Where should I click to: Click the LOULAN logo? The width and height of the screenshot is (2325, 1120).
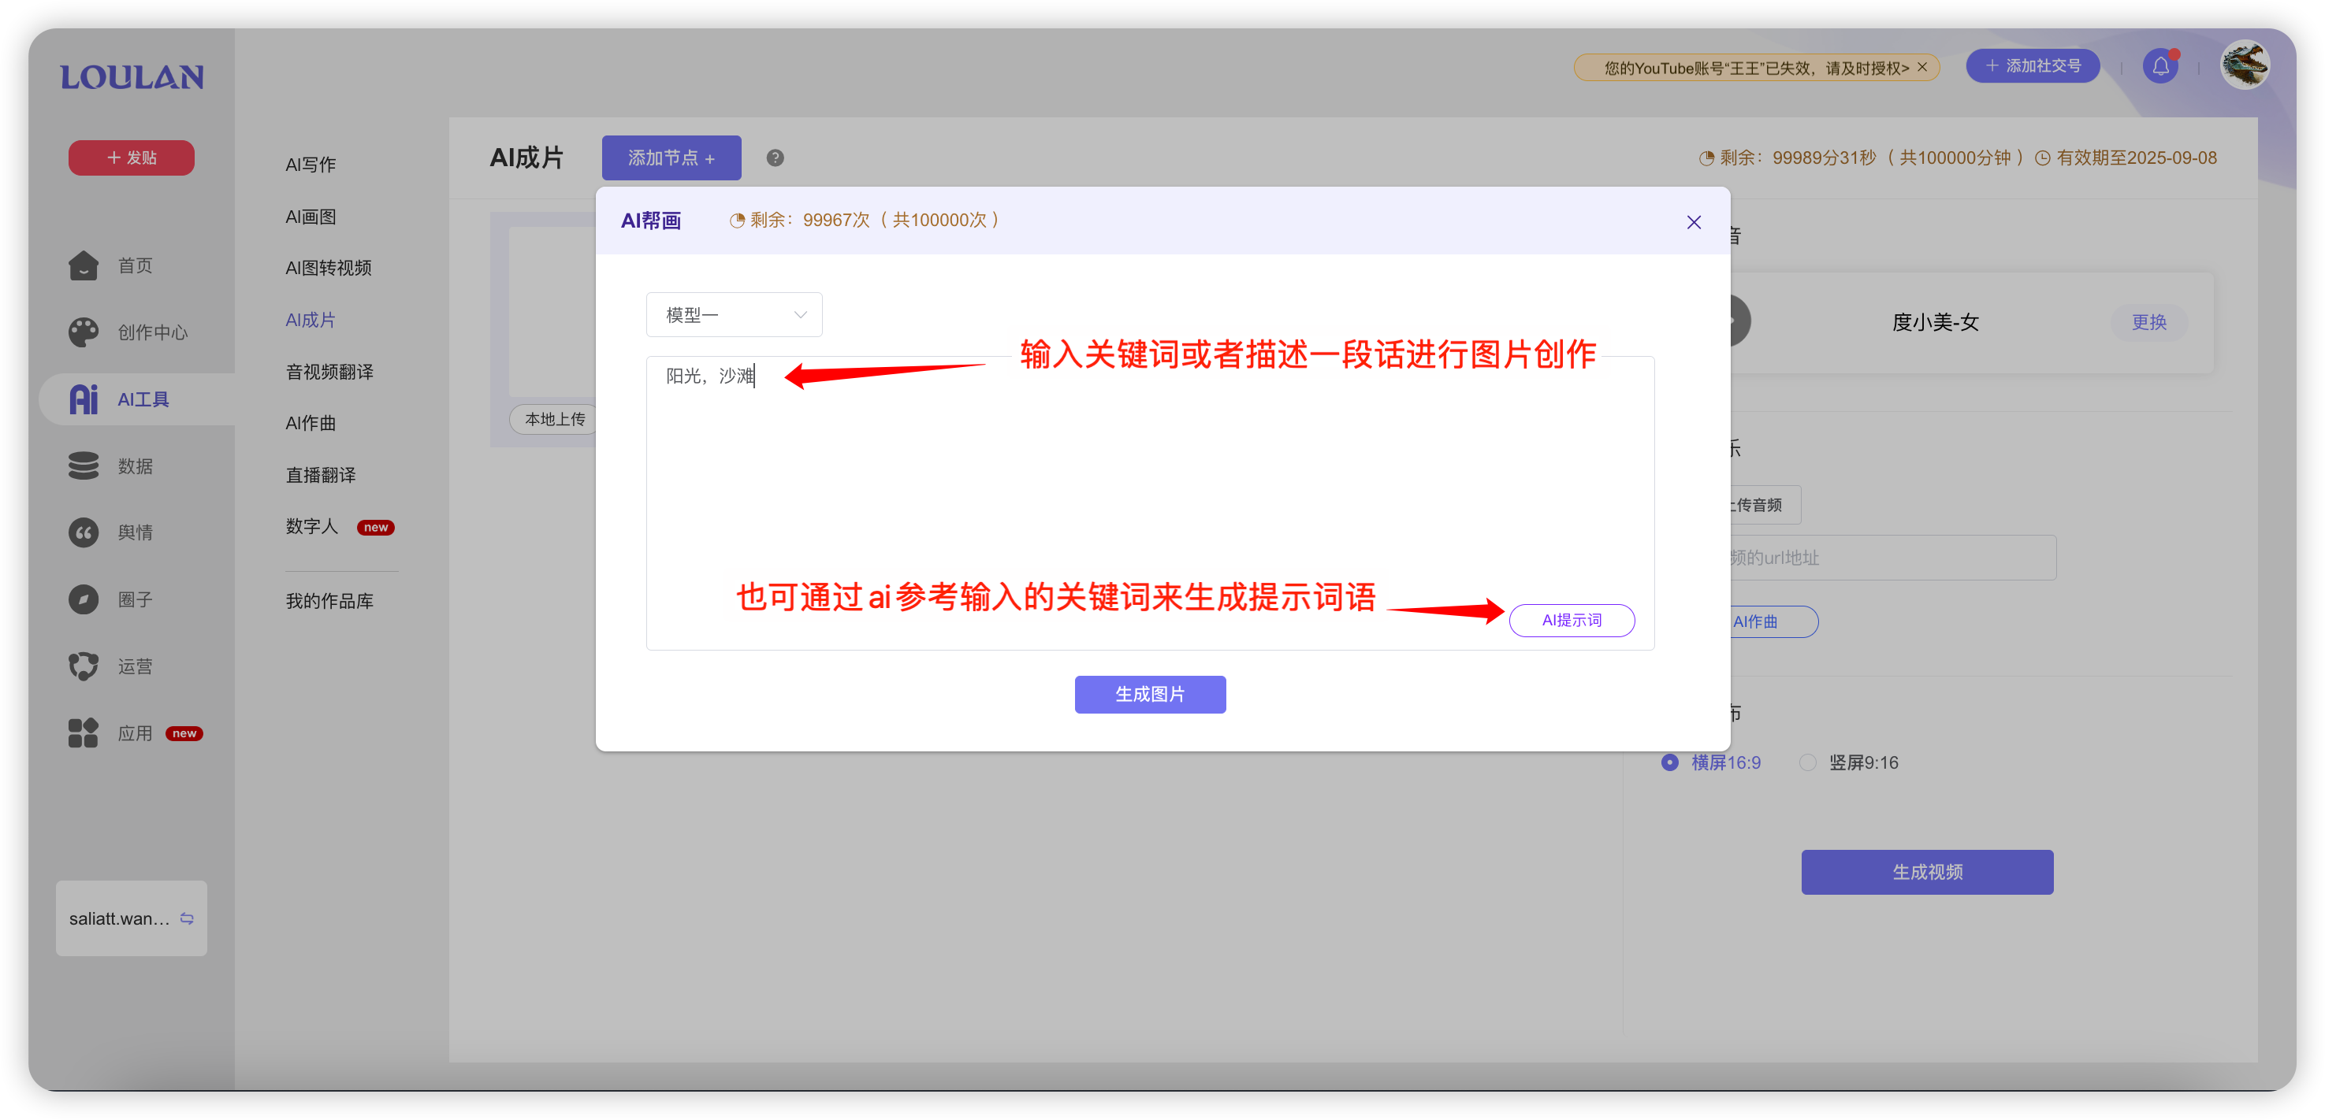tap(132, 77)
